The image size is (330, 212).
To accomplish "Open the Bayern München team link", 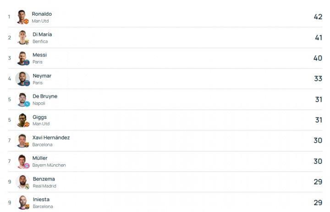I will (49, 165).
